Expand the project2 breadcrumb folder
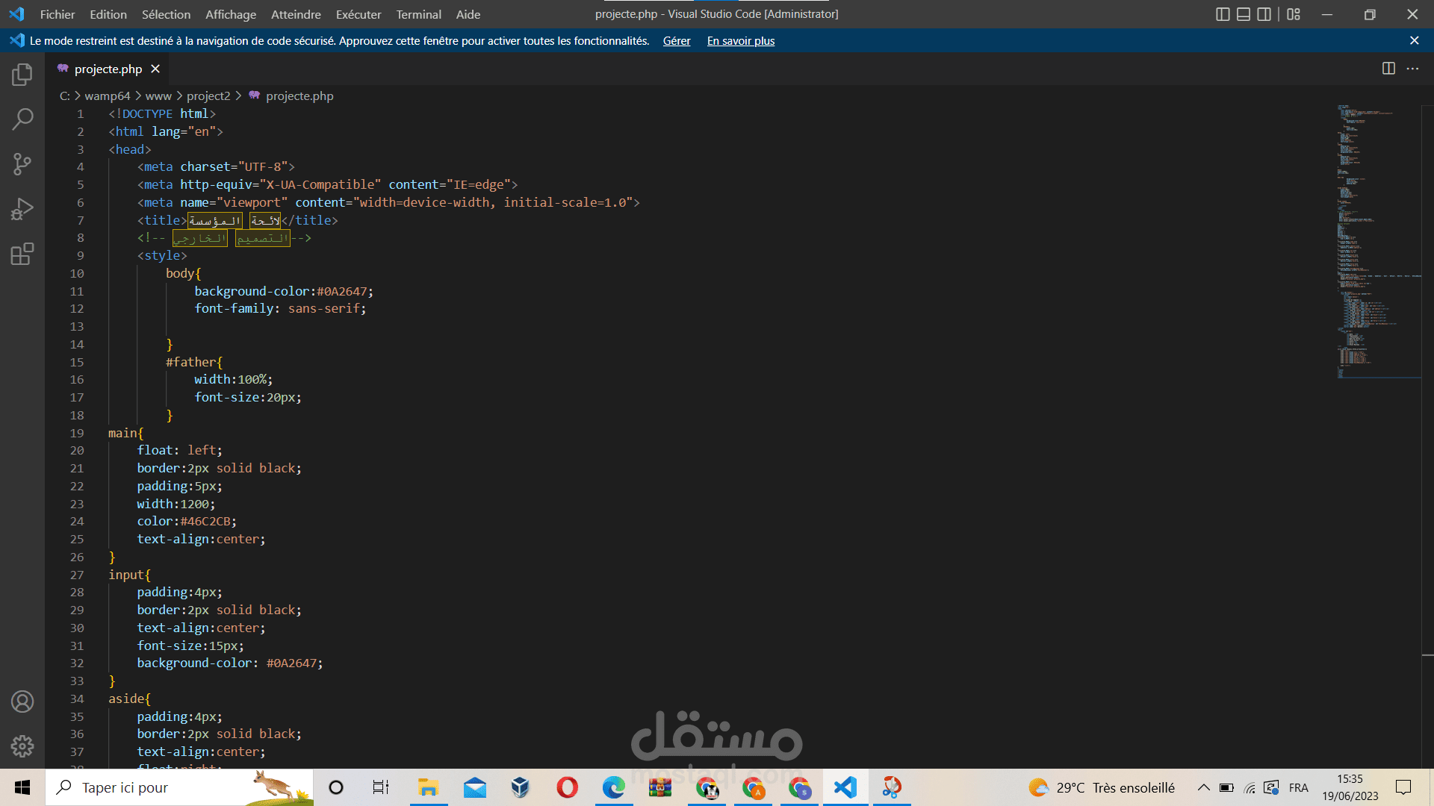1434x806 pixels. [x=208, y=96]
